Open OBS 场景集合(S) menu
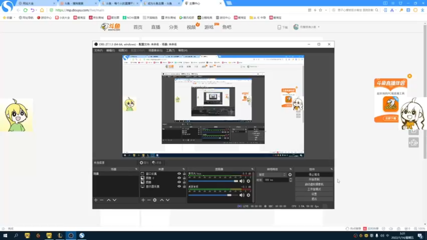Viewport: 427px width, 240px height. [x=155, y=50]
